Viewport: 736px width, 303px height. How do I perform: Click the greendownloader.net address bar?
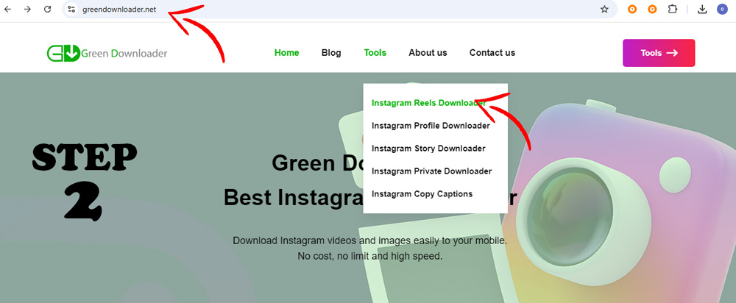tap(339, 10)
